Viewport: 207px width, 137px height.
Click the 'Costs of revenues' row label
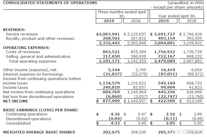pyautogui.click(x=23, y=52)
